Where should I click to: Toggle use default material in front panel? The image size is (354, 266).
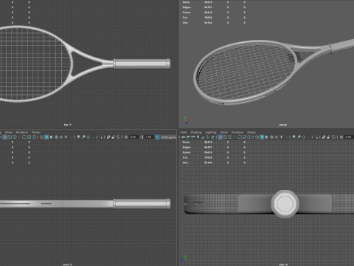tap(51, 137)
